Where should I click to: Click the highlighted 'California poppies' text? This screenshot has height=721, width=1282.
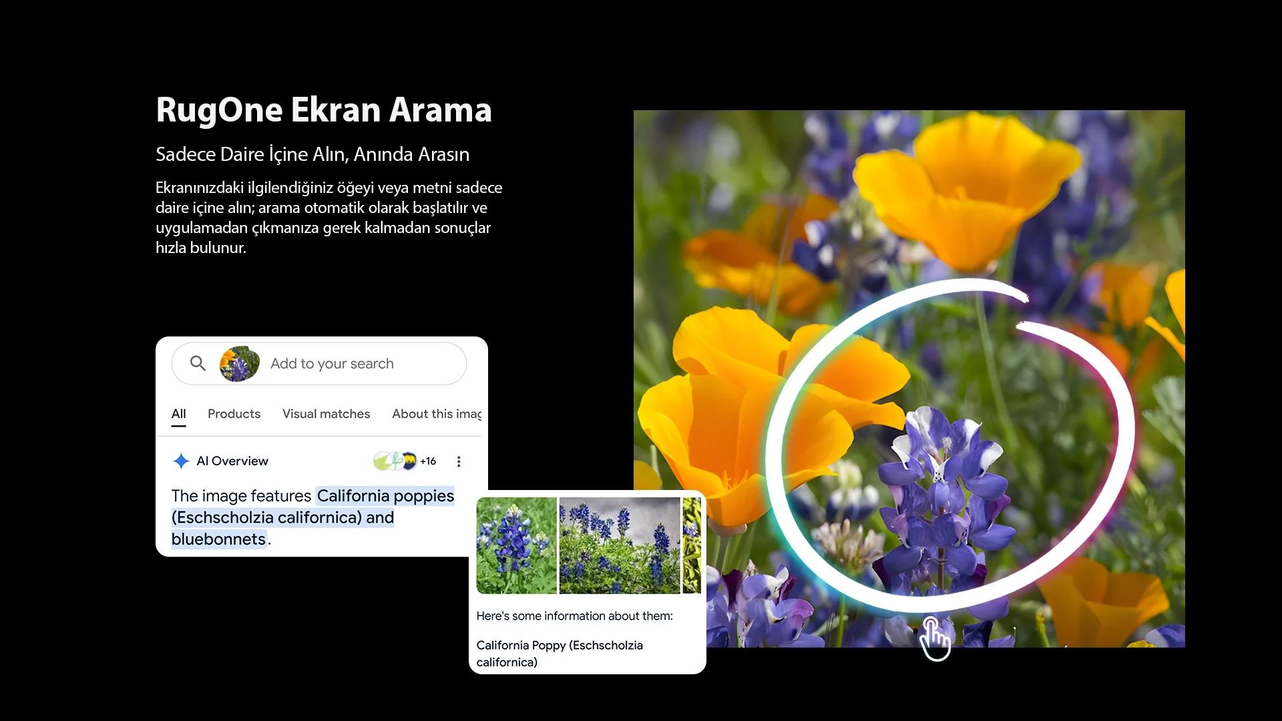tap(385, 496)
